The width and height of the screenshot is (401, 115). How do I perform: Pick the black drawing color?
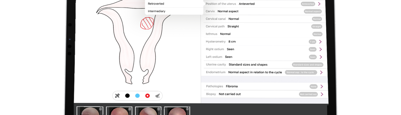(x=127, y=96)
